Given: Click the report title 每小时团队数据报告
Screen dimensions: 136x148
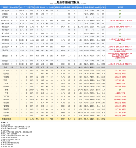Looking at the screenshot, I should point(68,2).
